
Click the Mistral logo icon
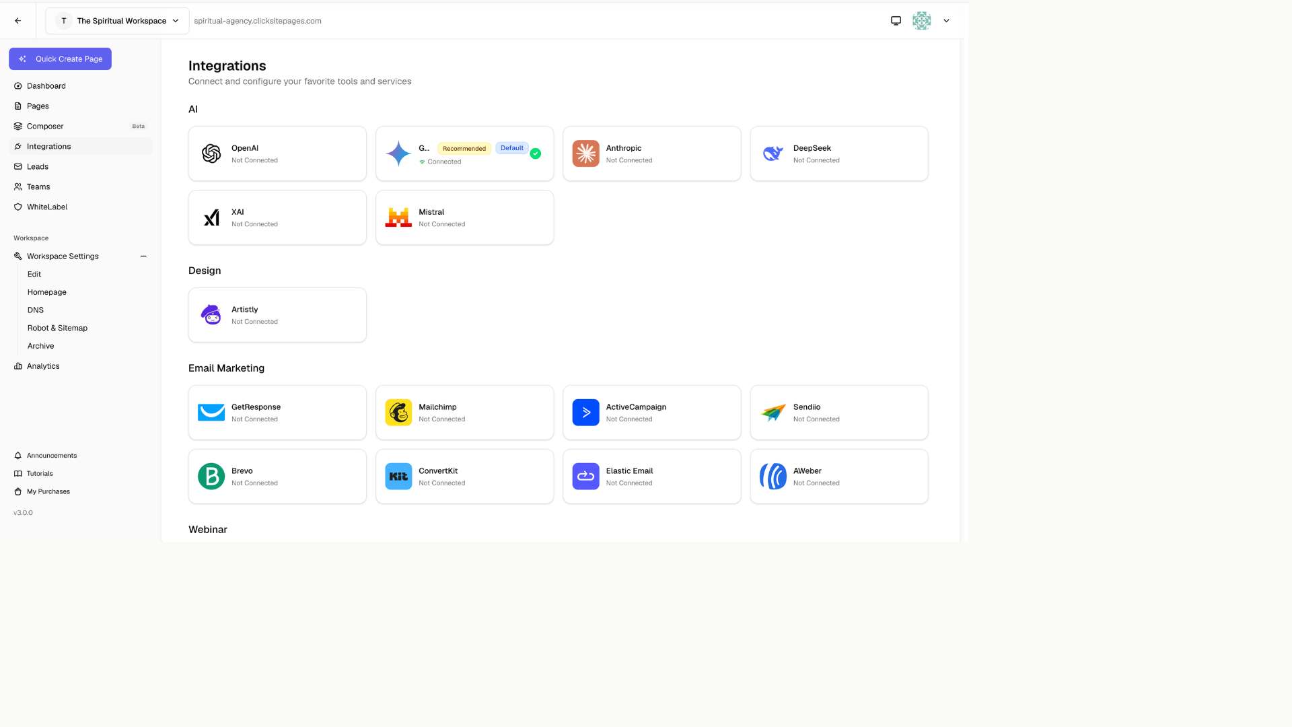pyautogui.click(x=398, y=217)
